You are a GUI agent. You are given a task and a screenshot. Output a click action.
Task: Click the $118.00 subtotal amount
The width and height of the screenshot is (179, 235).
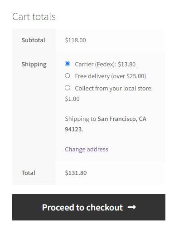click(75, 40)
